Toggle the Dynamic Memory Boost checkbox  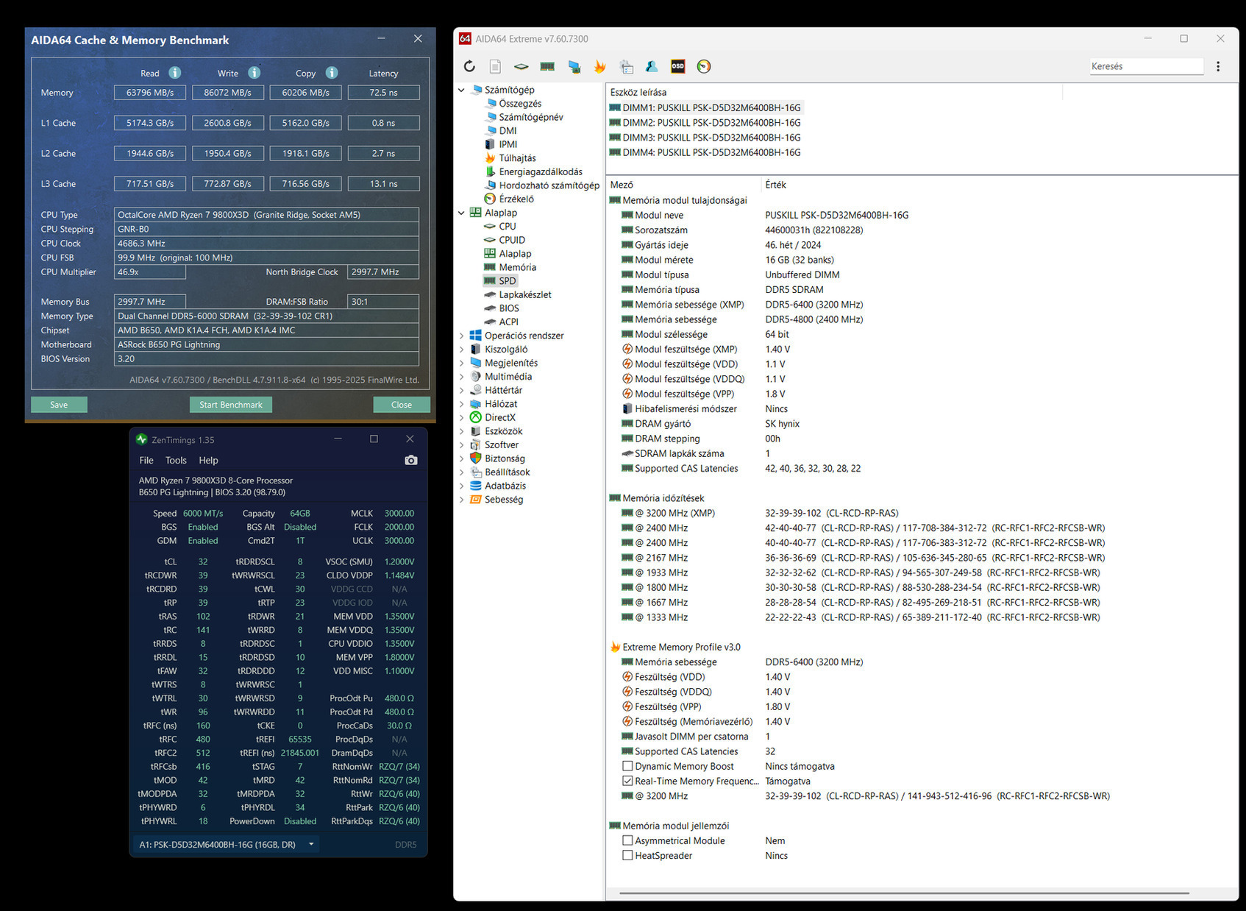coord(627,766)
